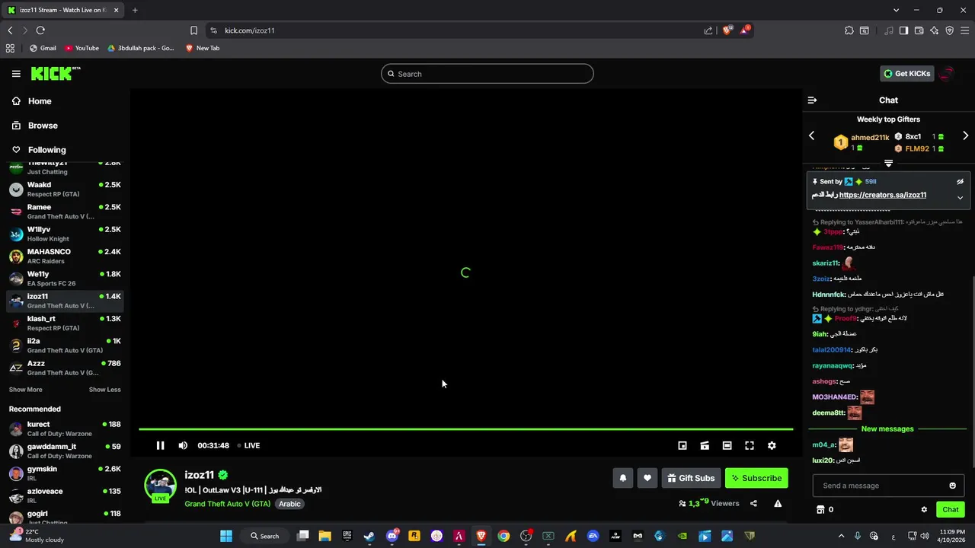This screenshot has width=975, height=548.
Task: Show next weekly top gifters
Action: (965, 135)
